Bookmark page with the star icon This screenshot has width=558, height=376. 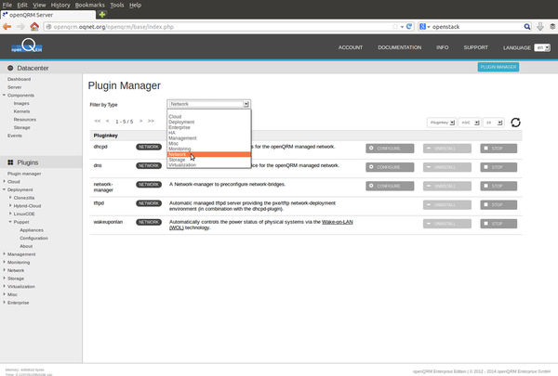coord(394,27)
